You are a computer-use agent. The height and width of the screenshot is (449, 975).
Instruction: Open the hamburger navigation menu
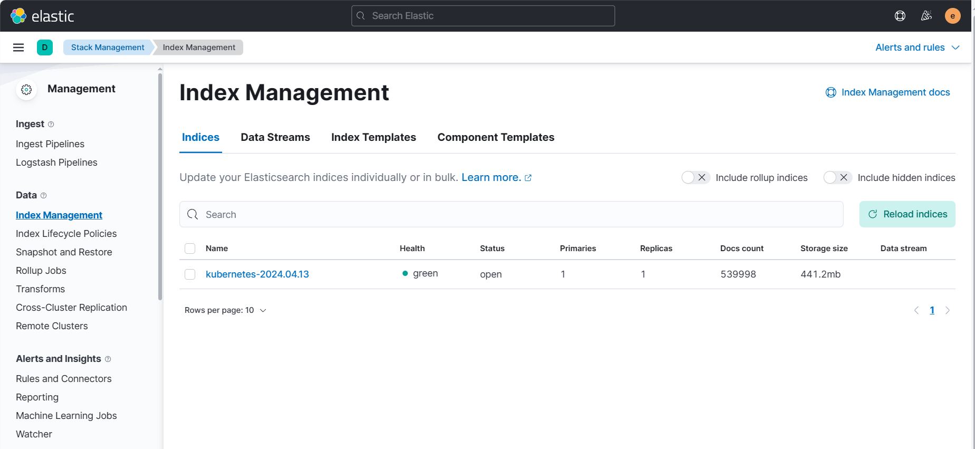point(18,47)
